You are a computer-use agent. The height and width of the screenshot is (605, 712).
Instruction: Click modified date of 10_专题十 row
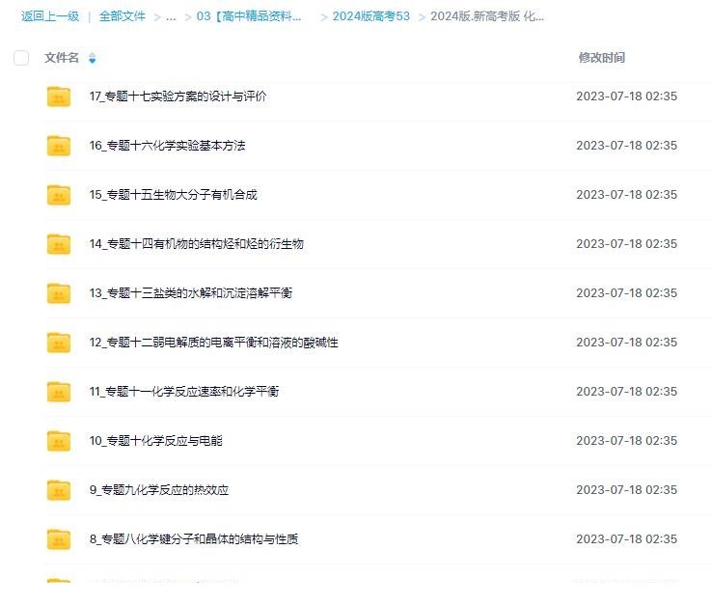[x=627, y=441]
